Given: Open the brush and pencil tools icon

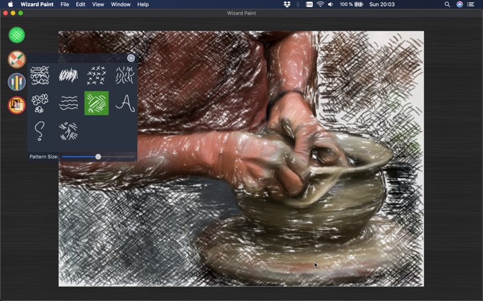Looking at the screenshot, I should tap(17, 59).
